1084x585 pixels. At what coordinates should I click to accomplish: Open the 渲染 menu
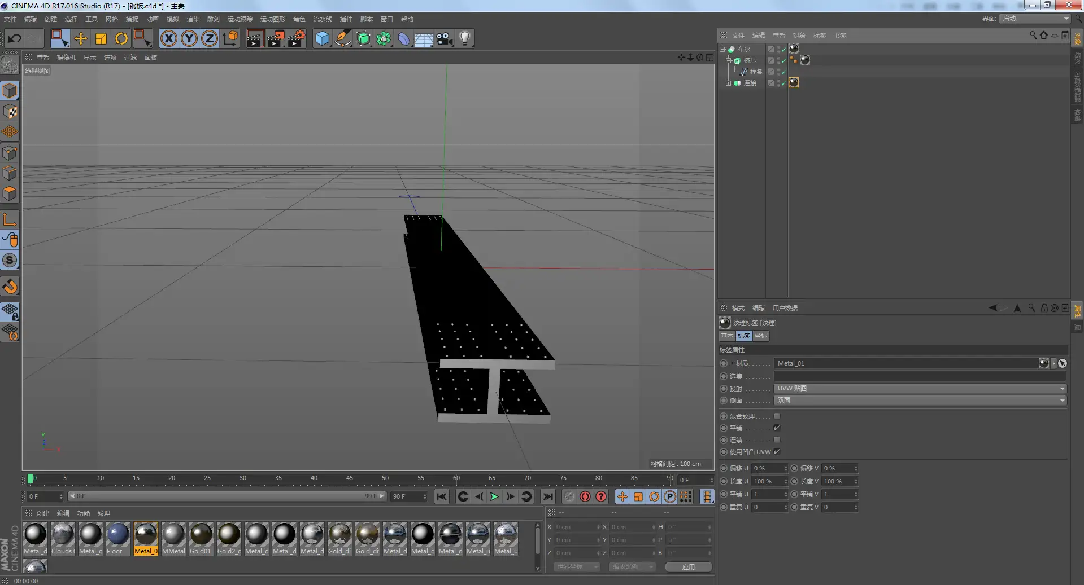point(193,19)
